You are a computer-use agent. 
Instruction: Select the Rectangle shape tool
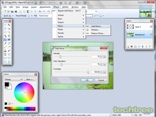(5, 58)
